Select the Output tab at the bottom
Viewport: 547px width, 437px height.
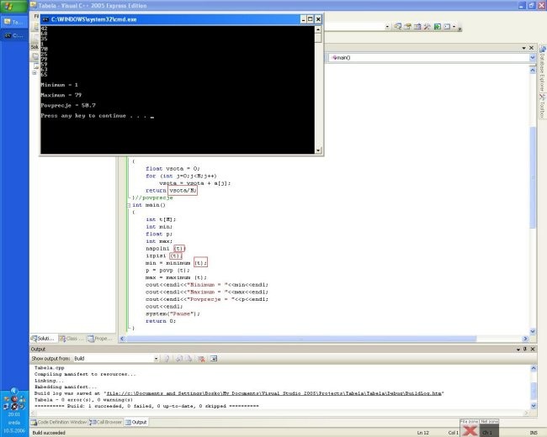click(x=136, y=422)
